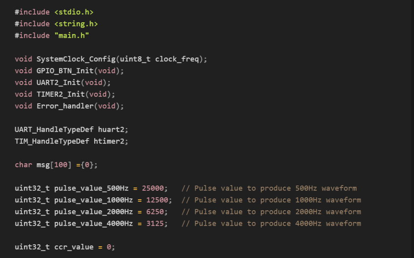
Task: Click the 2000Hz waveform comment
Action: (x=271, y=212)
